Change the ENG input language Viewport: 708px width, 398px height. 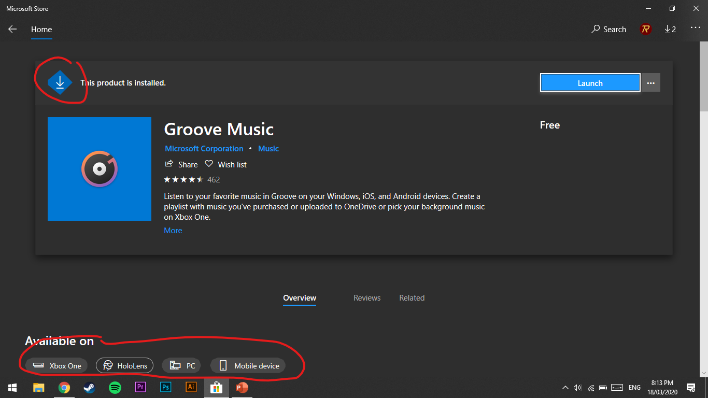(x=634, y=388)
